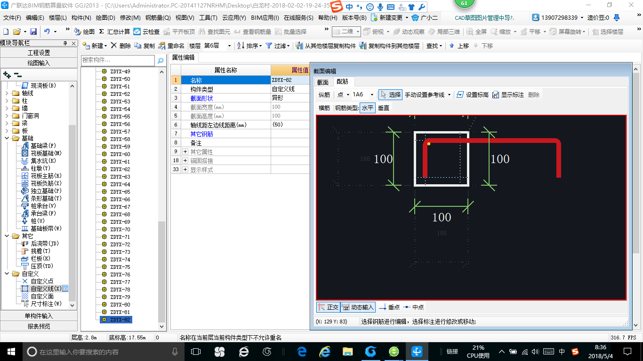643x361 pixels.
Task: Click 显示标注 in section editor
Action: (508, 94)
